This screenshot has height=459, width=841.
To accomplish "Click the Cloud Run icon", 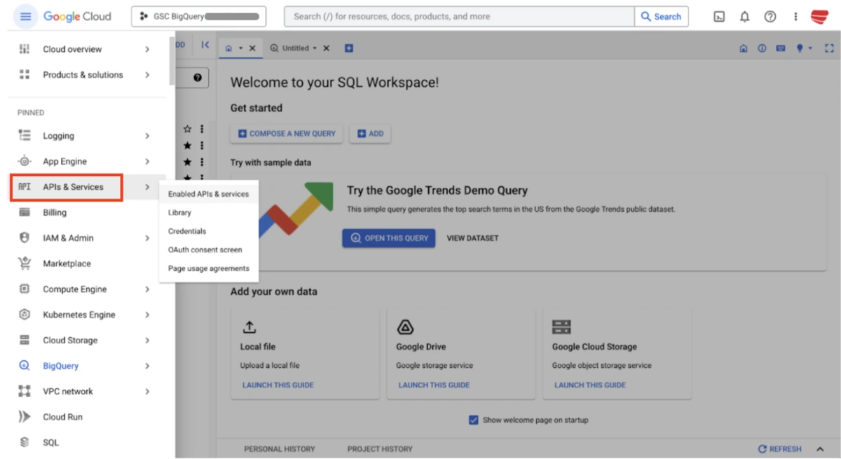I will coord(25,417).
